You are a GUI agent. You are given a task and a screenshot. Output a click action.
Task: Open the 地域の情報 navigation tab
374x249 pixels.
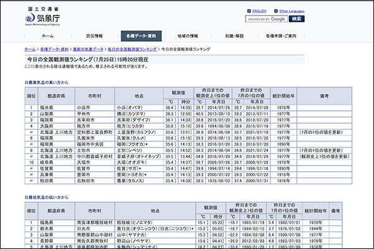(x=188, y=36)
